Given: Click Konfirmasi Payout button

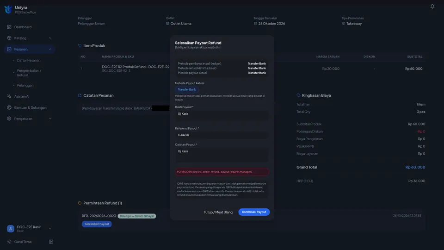Looking at the screenshot, I should coord(254,212).
